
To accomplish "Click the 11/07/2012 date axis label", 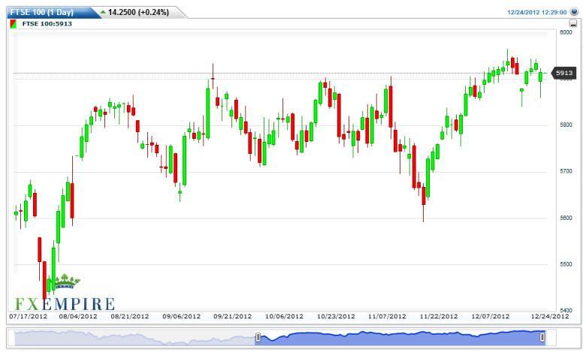I will pos(387,316).
